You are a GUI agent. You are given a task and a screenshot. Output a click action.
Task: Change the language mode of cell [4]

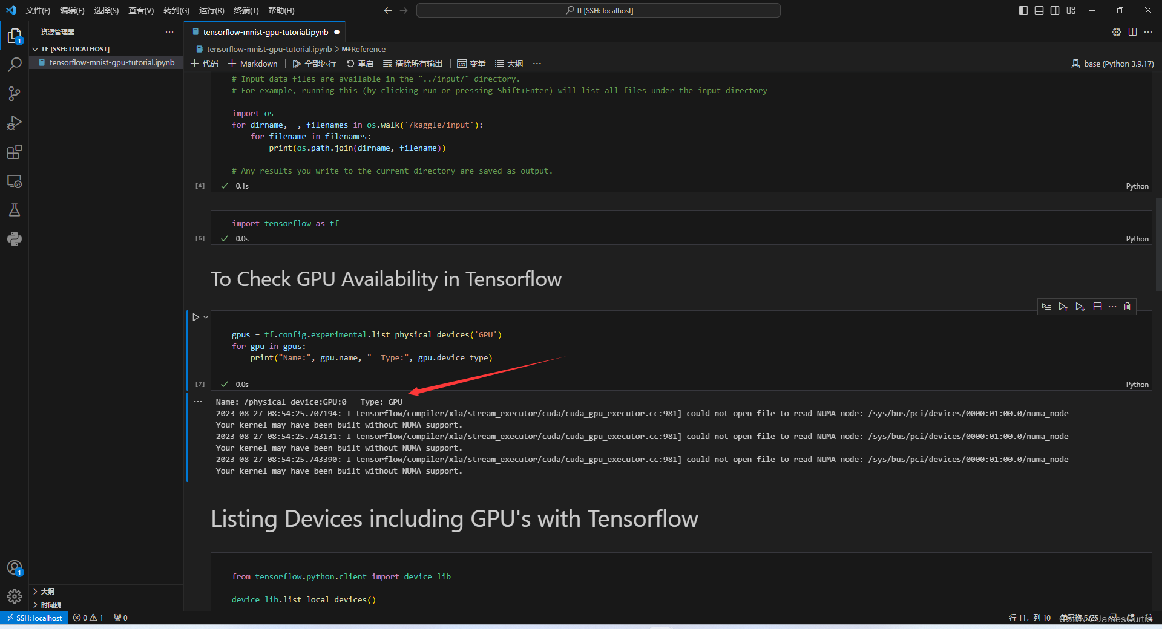(1137, 186)
